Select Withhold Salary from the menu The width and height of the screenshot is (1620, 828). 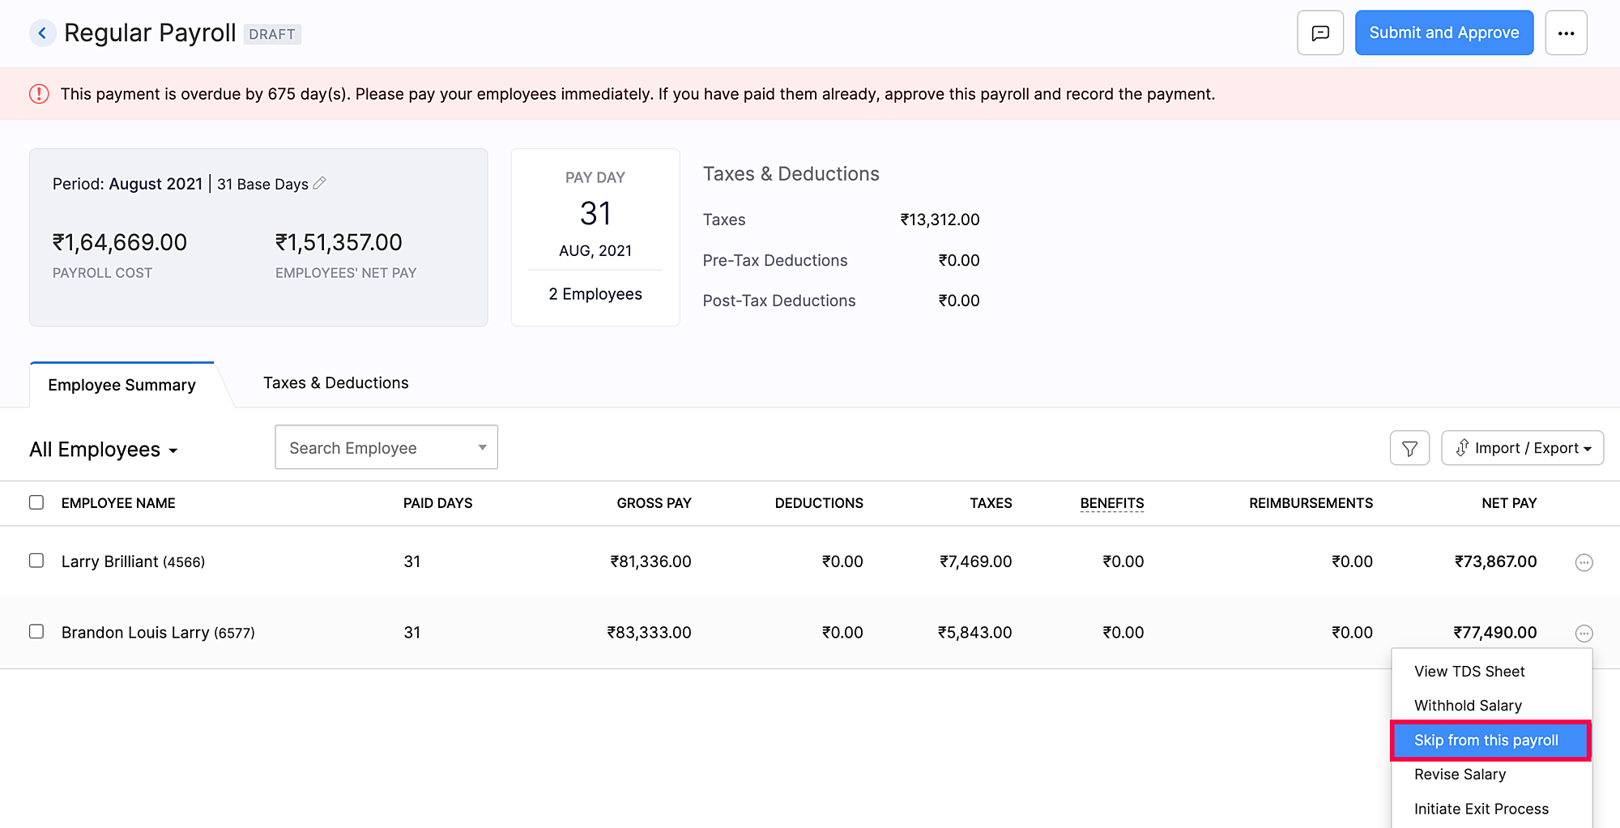1468,706
